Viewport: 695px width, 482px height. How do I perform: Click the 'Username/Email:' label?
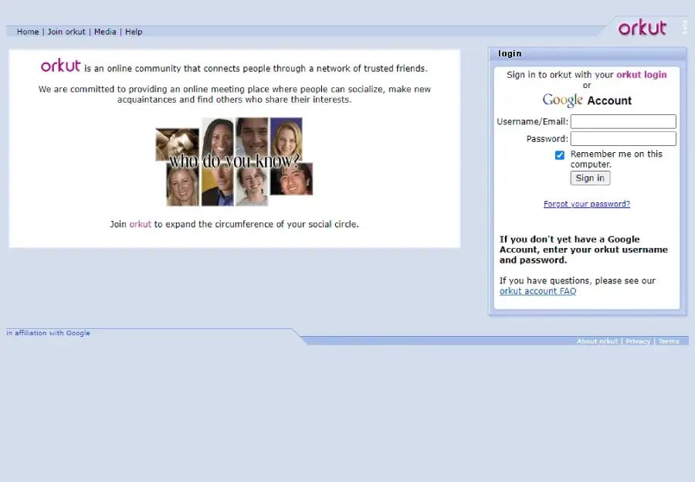pos(532,121)
